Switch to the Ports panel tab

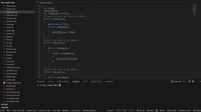pos(85,81)
